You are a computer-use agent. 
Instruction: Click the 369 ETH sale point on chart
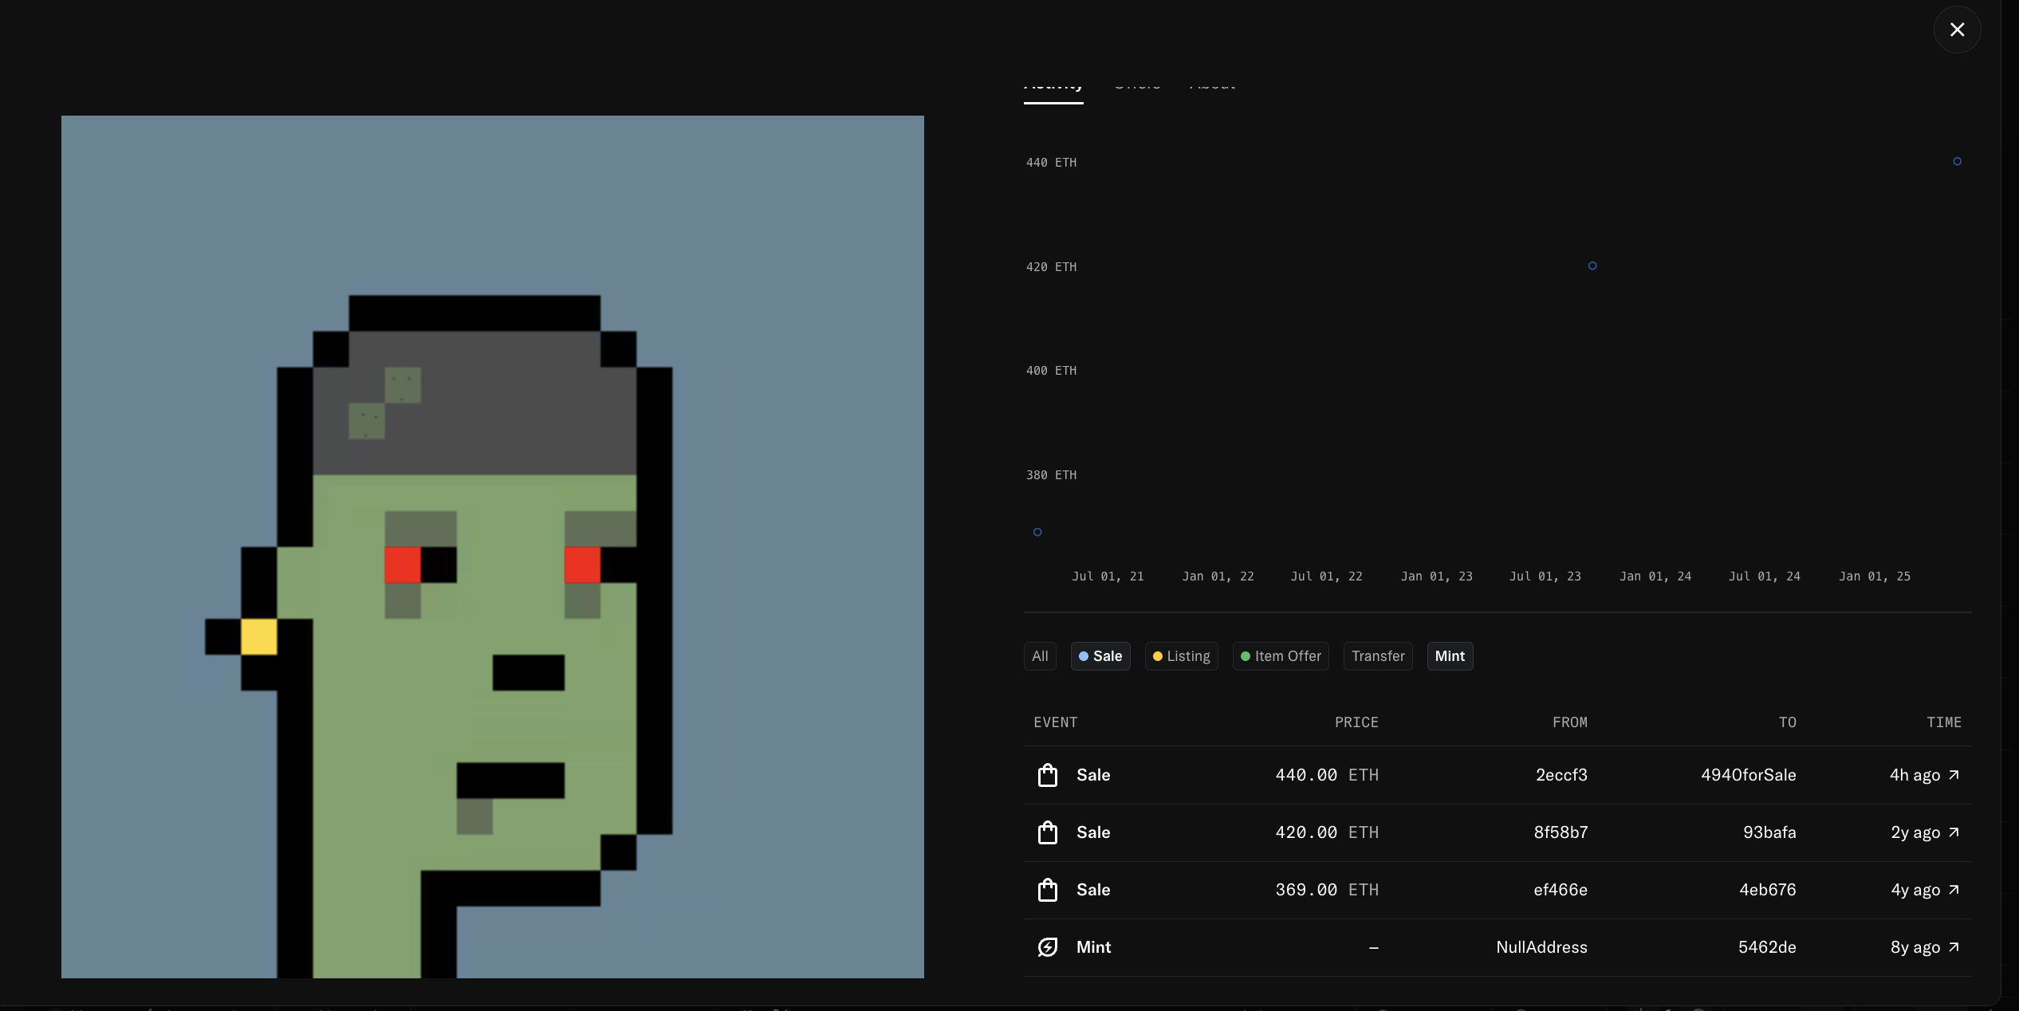point(1037,532)
